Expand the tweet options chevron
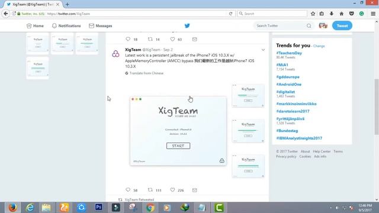 [263, 50]
